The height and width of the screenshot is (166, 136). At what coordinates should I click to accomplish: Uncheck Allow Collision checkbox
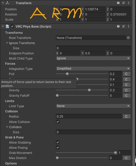click(58, 122)
